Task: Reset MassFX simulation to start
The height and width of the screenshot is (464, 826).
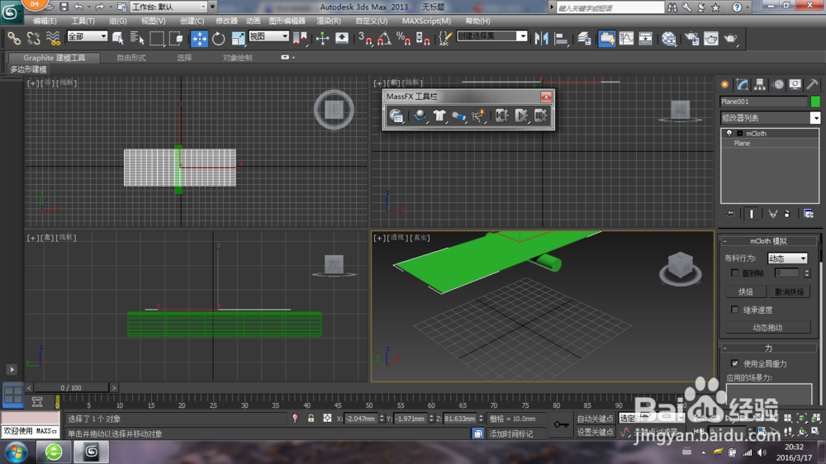Action: point(501,116)
